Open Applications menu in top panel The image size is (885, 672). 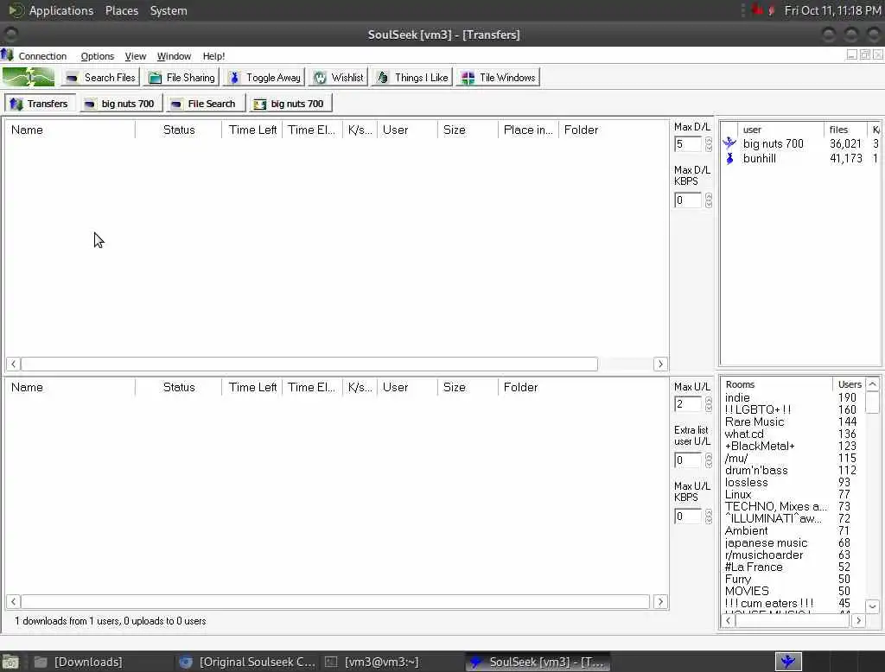(61, 10)
